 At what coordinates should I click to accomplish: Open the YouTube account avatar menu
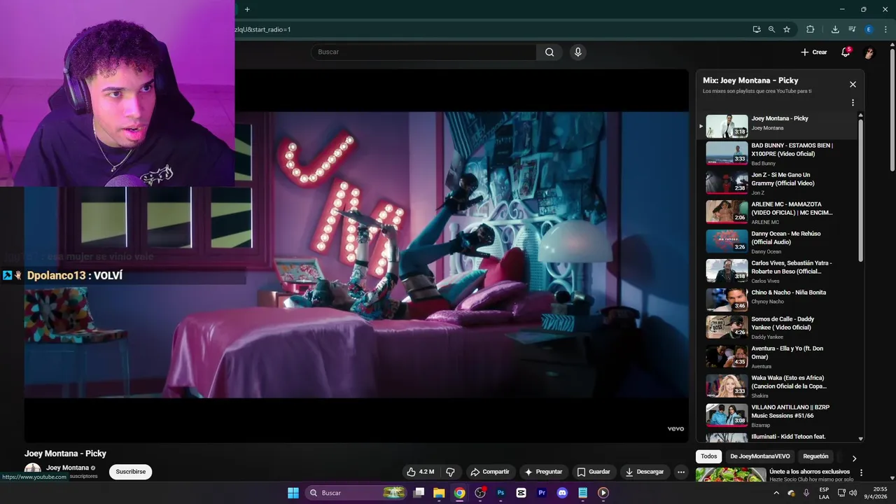869,52
